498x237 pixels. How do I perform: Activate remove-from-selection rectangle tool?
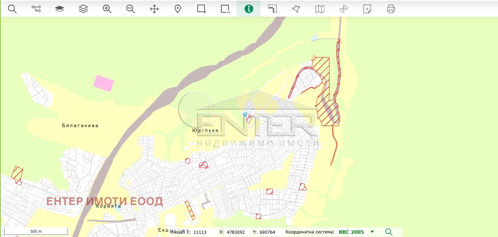point(225,9)
